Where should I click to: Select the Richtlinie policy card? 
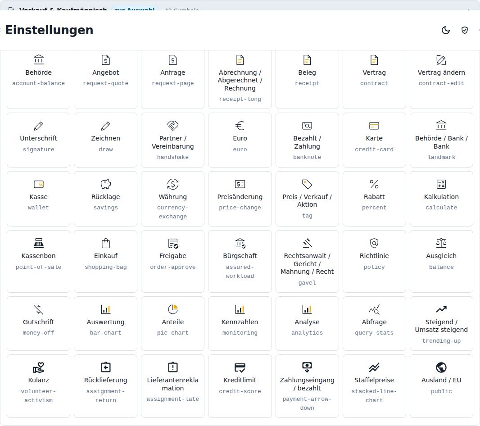374,262
